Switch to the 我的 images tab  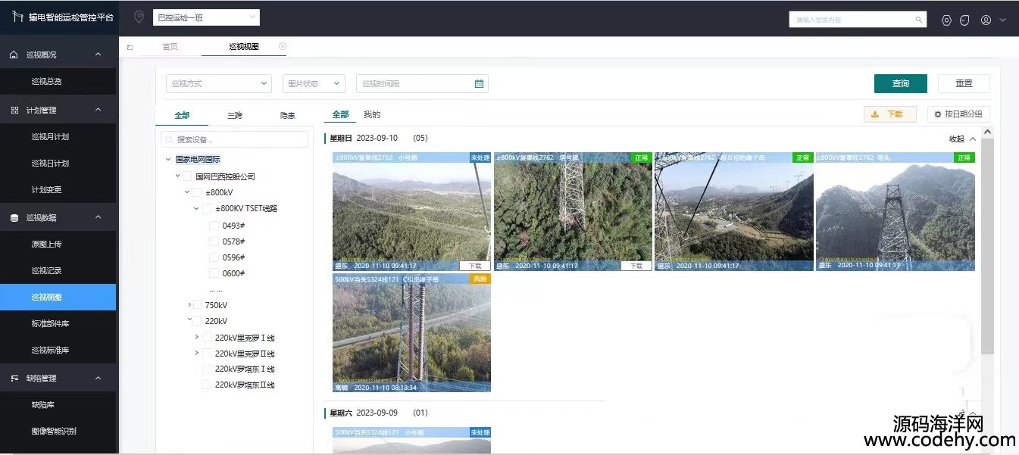(x=372, y=115)
